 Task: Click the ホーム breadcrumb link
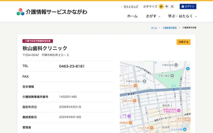point(154,28)
